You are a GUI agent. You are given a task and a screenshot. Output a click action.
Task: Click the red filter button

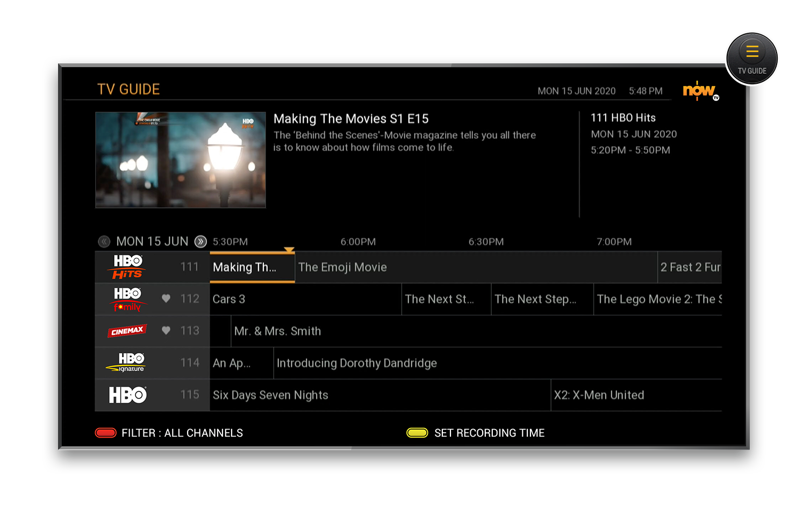pos(106,433)
